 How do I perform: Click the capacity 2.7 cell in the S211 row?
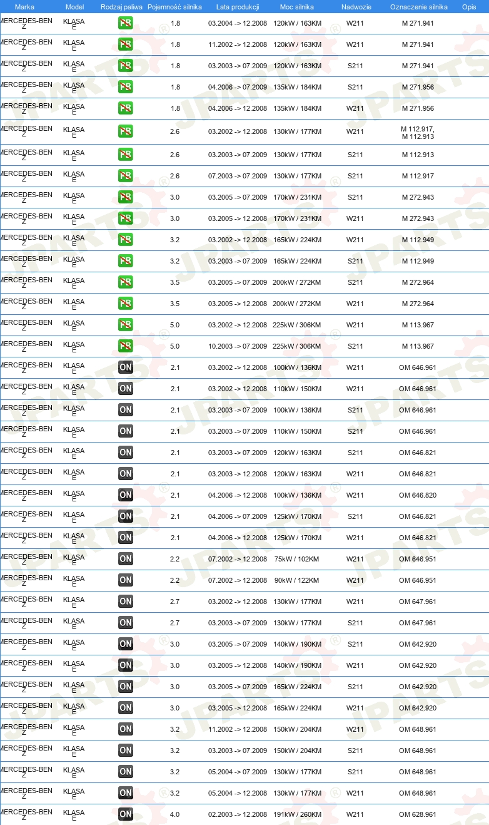pyautogui.click(x=175, y=623)
